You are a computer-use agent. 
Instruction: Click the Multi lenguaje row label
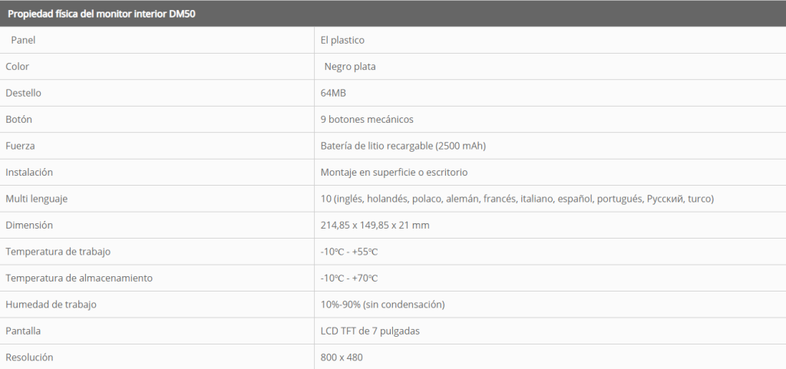tap(37, 199)
